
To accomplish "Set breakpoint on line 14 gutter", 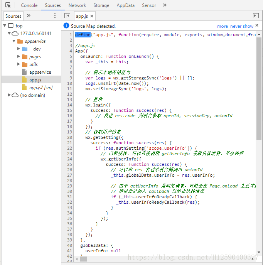I will pos(69,105).
